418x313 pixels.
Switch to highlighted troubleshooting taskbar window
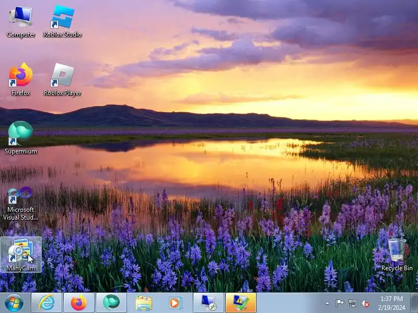coord(241,303)
